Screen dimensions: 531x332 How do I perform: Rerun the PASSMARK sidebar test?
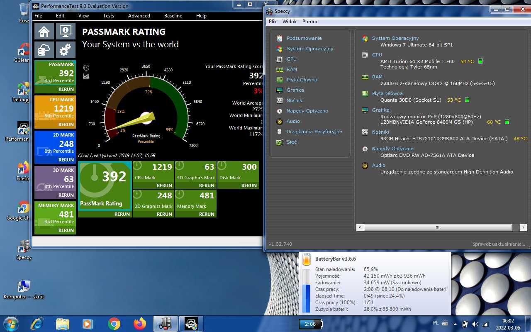click(x=66, y=89)
